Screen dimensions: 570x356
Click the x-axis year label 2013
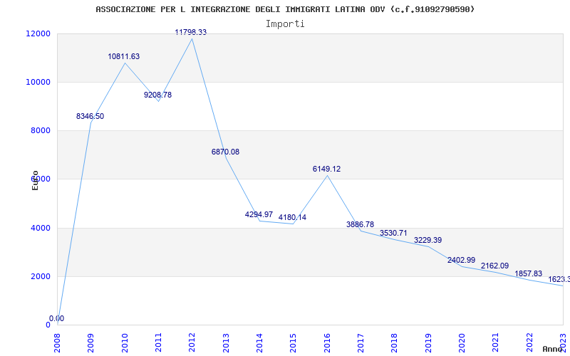click(226, 342)
